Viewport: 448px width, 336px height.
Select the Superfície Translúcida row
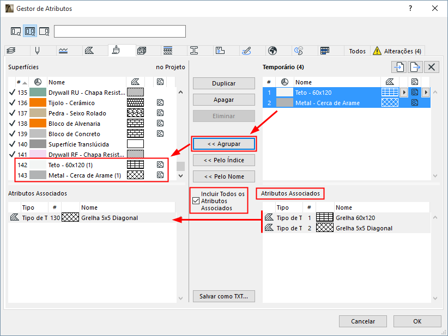92,144
